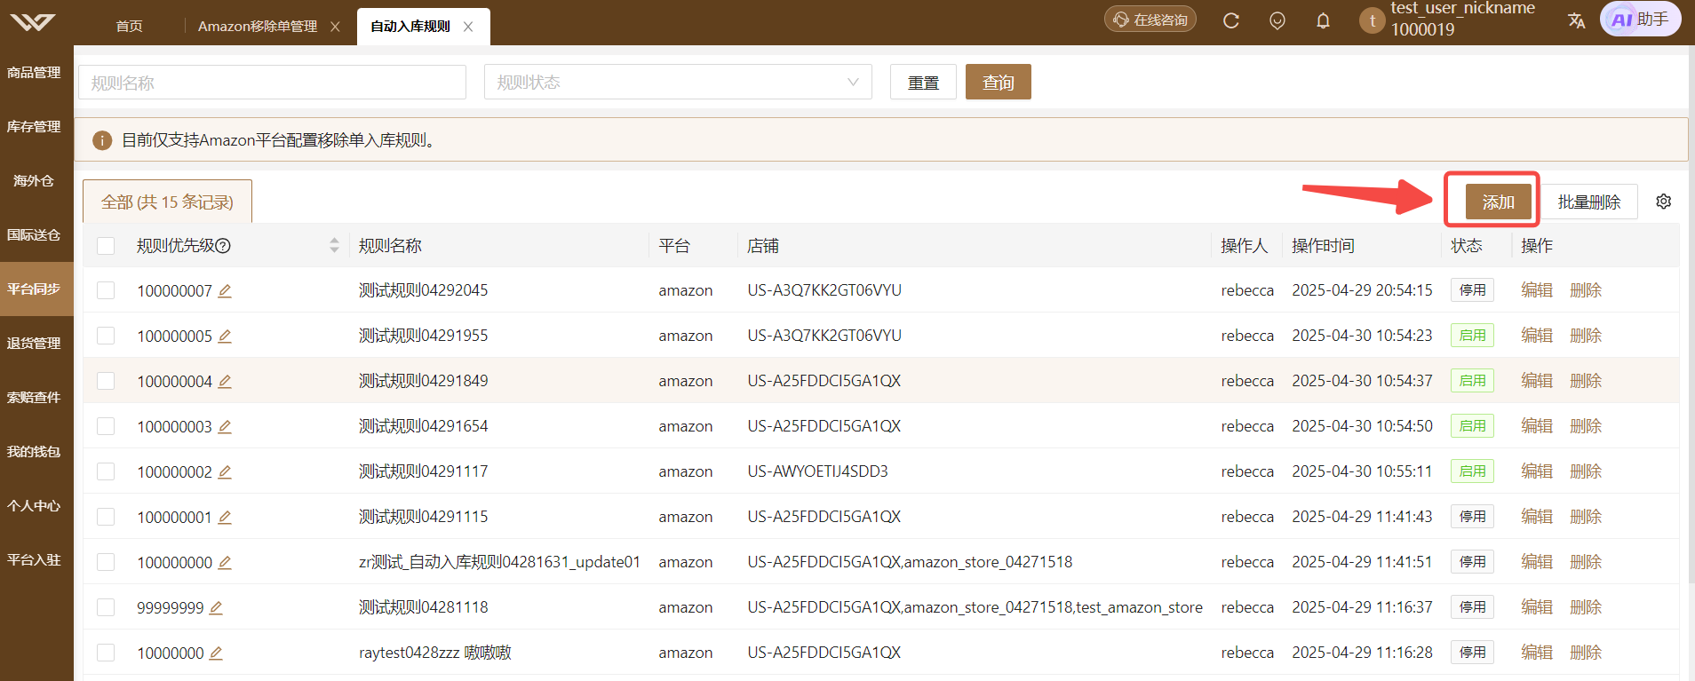The image size is (1695, 681).
Task: Click the 批量删除 button
Action: [1588, 202]
